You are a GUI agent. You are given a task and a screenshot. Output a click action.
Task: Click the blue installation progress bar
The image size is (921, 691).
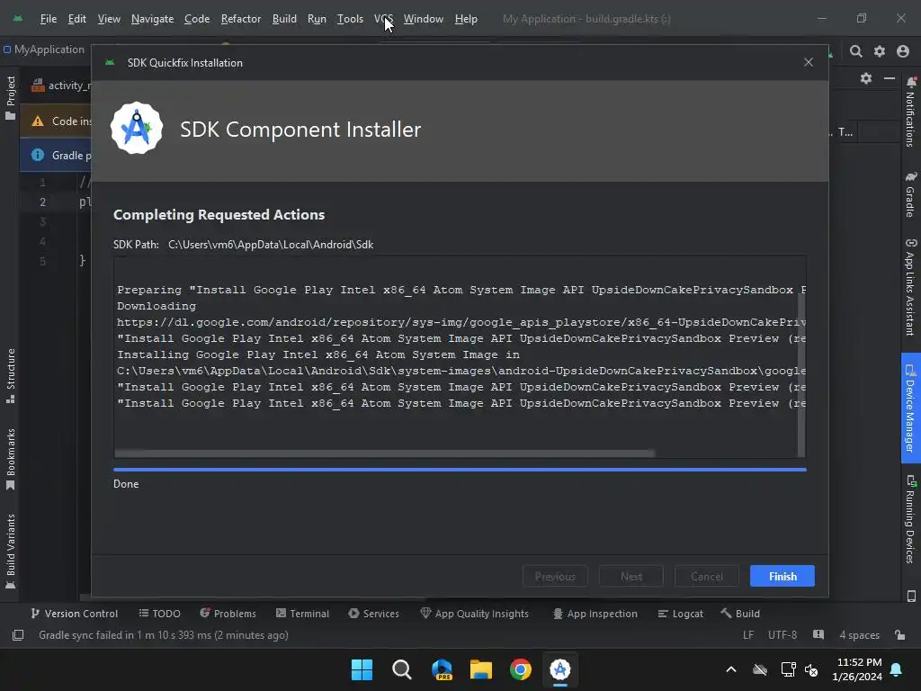460,470
